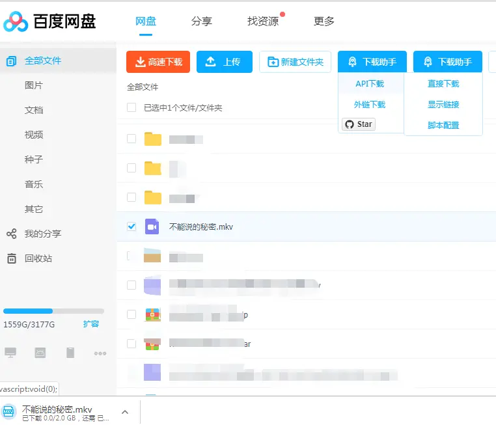Image resolution: width=496 pixels, height=425 pixels.
Task: Choose 脚本配置 from the menu
Action: [x=443, y=125]
